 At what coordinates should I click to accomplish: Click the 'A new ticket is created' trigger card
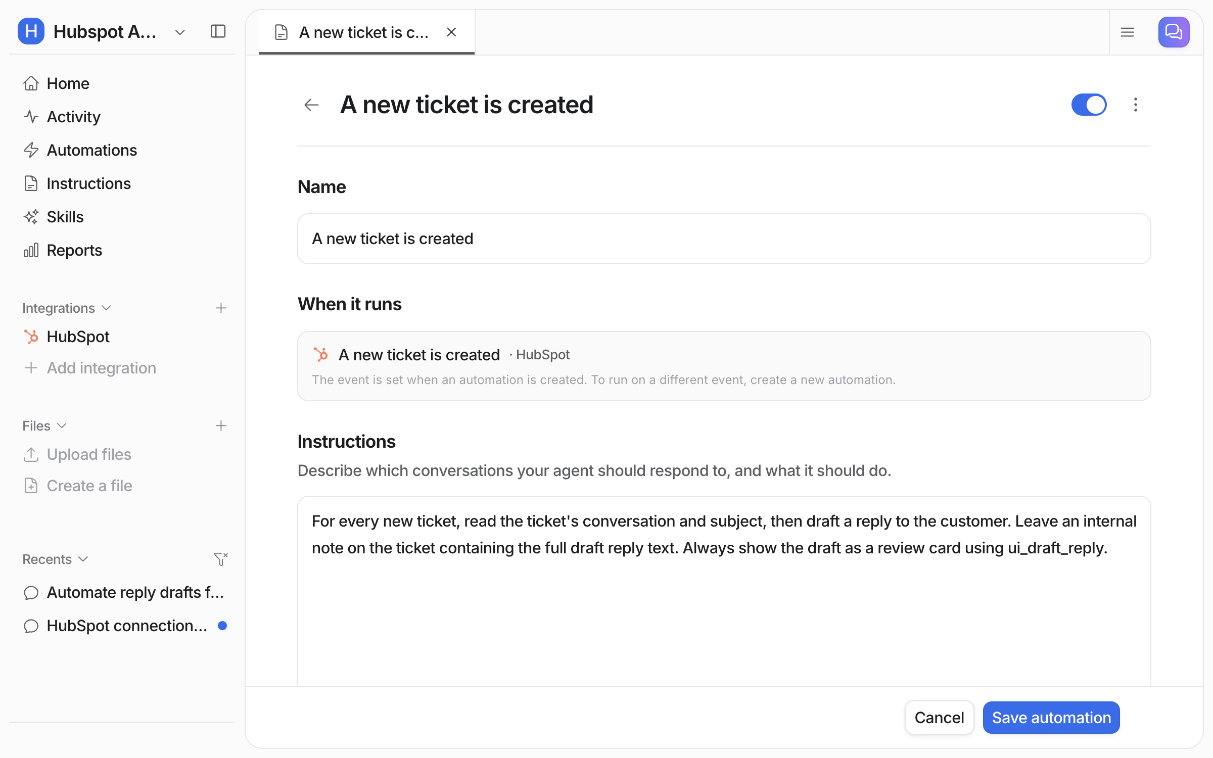(724, 366)
